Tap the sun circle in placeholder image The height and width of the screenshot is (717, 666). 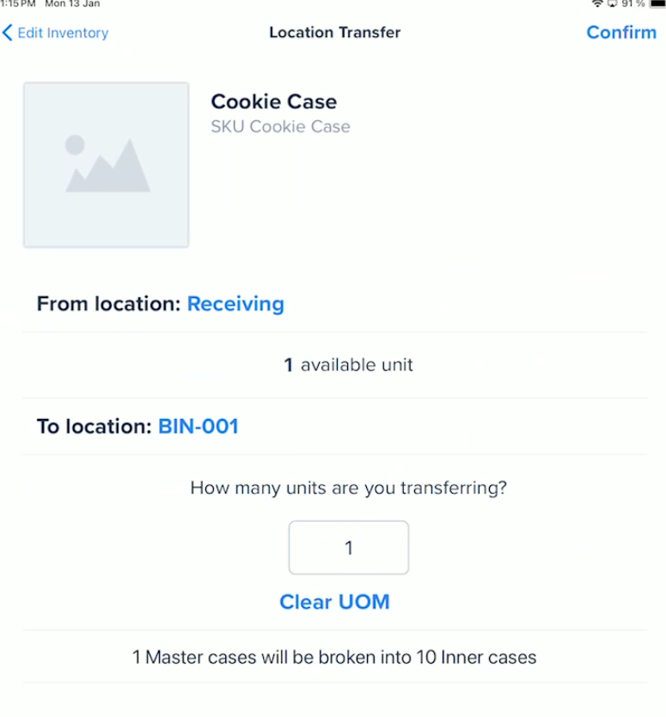pos(75,145)
